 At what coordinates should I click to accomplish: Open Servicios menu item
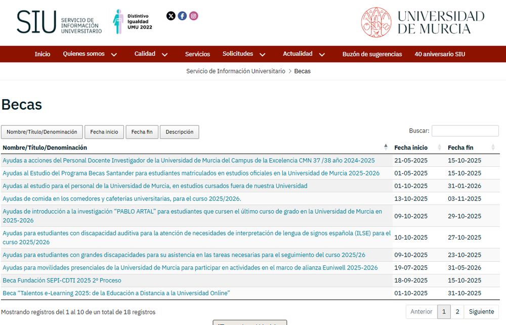[x=197, y=54]
